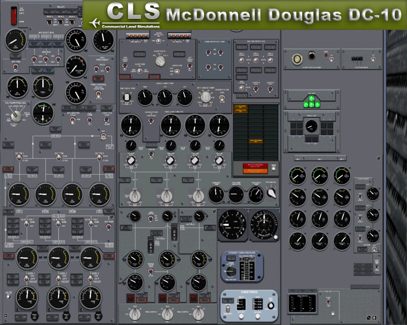
Task: Turn the FWD CAB temperature selector knob
Action: (x=170, y=160)
